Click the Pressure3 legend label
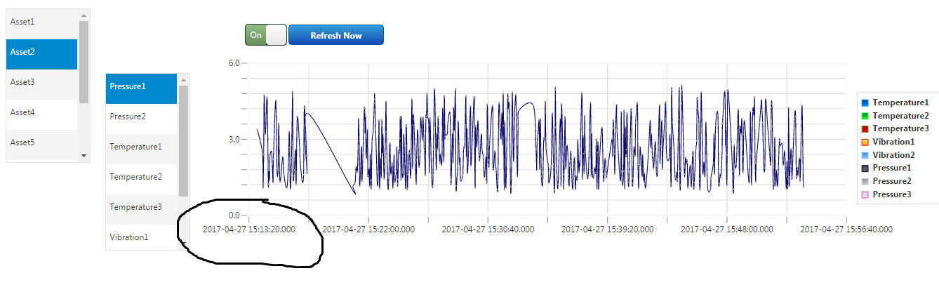The height and width of the screenshot is (299, 939). [x=892, y=194]
